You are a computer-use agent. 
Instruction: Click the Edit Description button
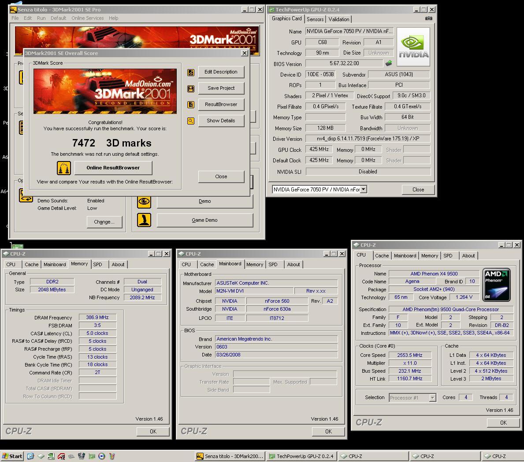point(221,72)
